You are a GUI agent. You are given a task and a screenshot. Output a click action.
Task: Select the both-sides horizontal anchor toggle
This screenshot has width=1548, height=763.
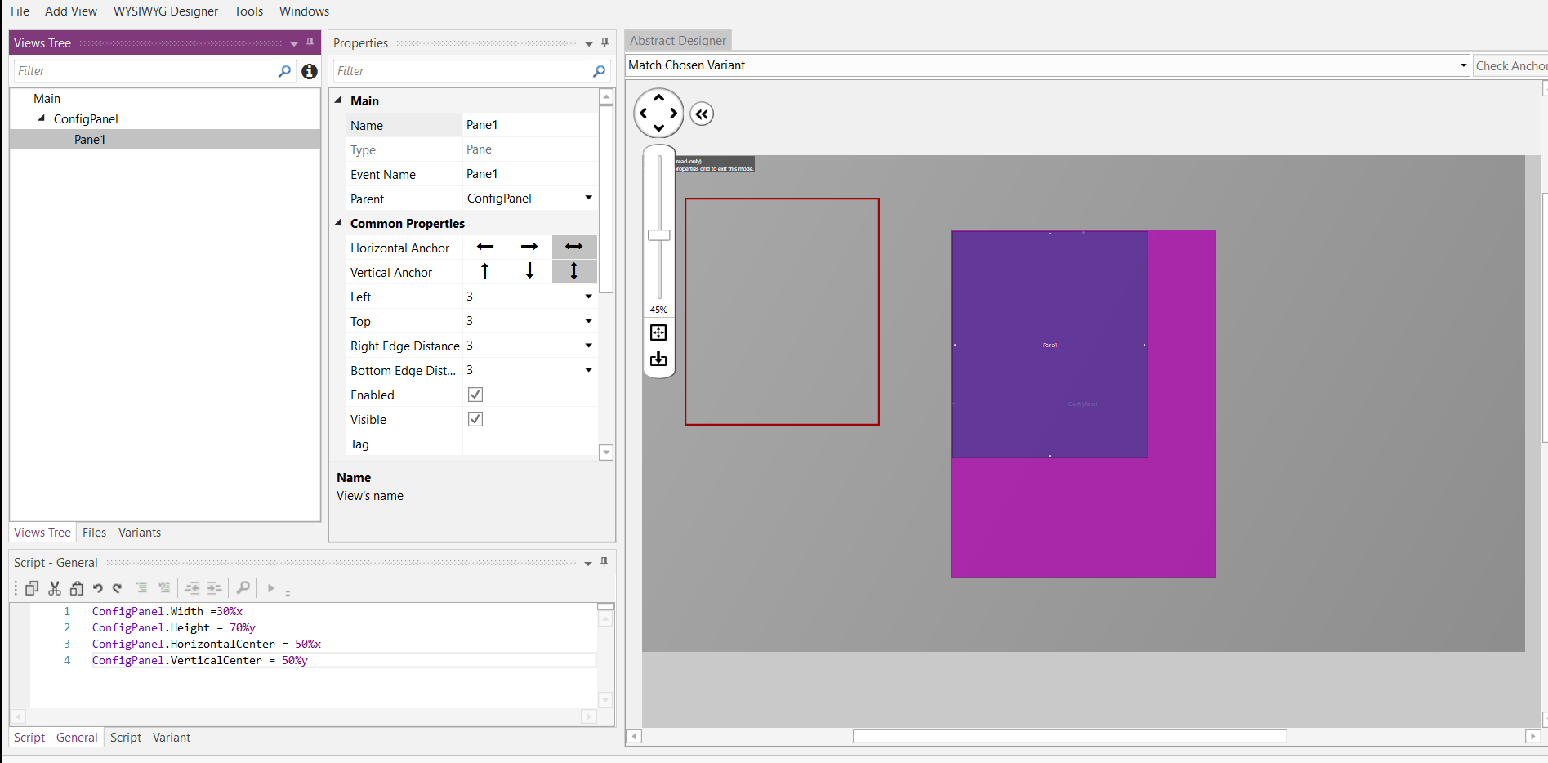(574, 247)
